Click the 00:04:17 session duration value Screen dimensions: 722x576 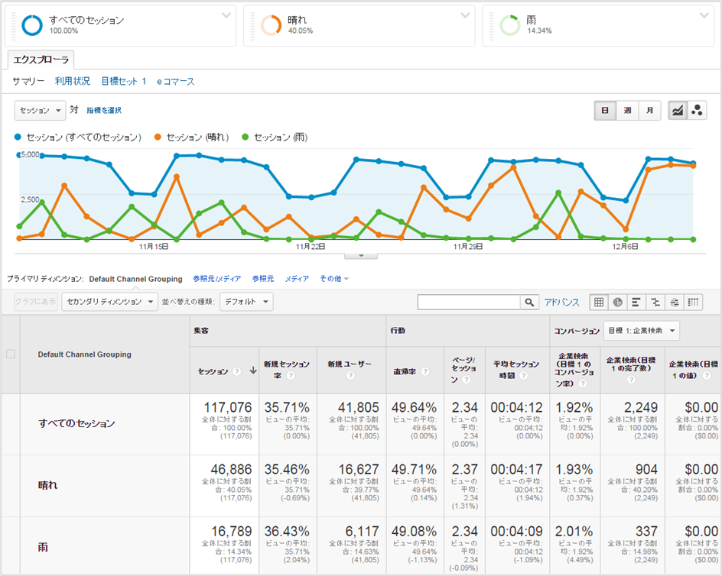click(x=516, y=469)
